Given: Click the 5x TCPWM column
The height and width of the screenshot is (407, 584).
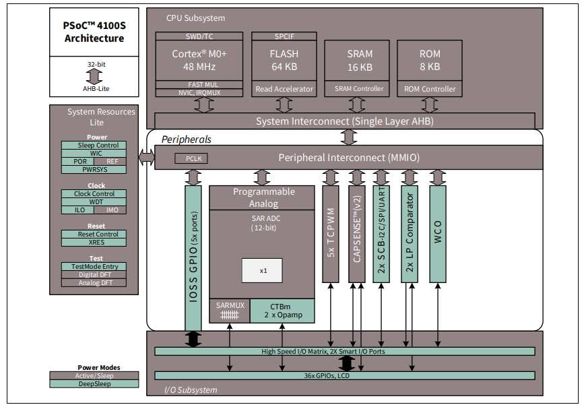Looking at the screenshot, I should point(330,234).
